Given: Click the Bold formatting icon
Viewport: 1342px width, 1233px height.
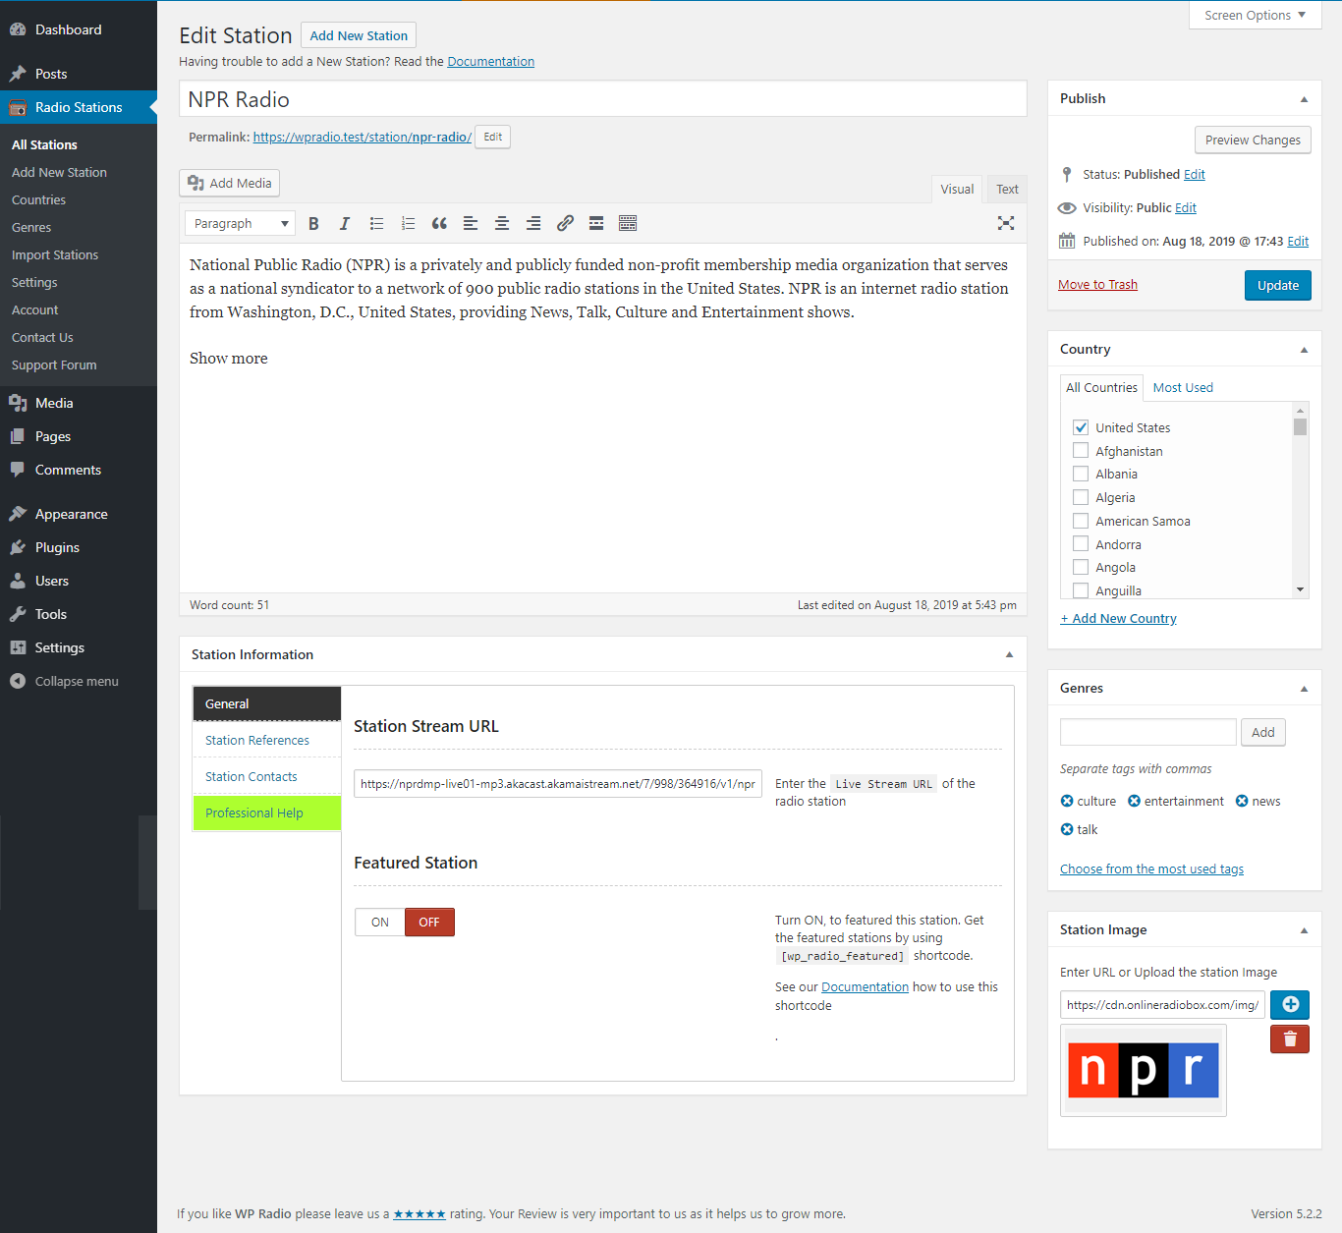Looking at the screenshot, I should tap(313, 224).
